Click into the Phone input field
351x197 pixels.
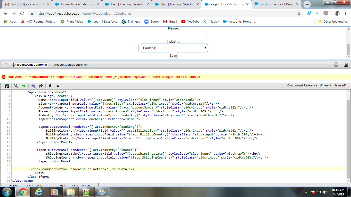[173, 35]
